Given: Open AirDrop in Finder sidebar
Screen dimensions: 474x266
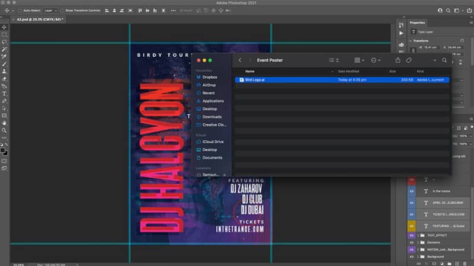Looking at the screenshot, I should coord(206,85).
